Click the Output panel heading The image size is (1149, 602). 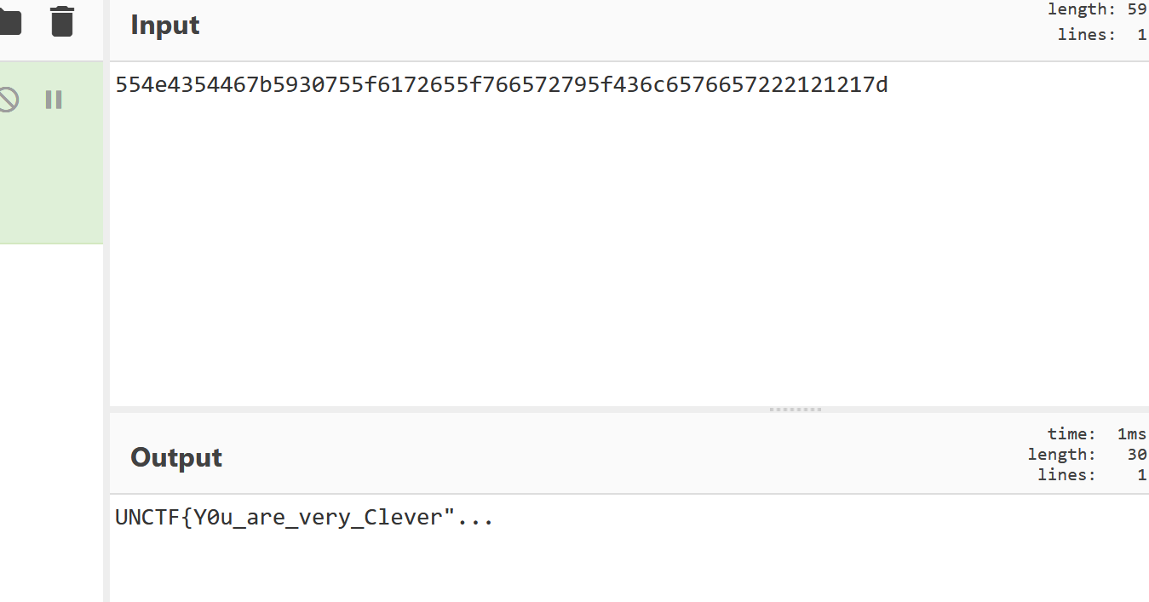[176, 458]
